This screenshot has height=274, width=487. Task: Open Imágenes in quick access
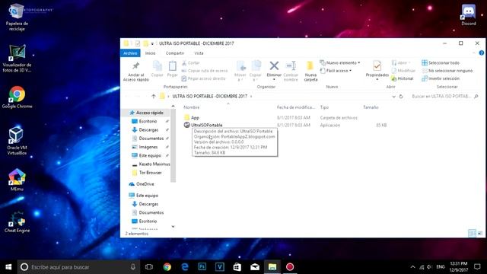(x=148, y=147)
